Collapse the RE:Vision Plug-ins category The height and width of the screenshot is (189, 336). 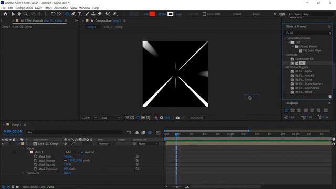point(285,67)
